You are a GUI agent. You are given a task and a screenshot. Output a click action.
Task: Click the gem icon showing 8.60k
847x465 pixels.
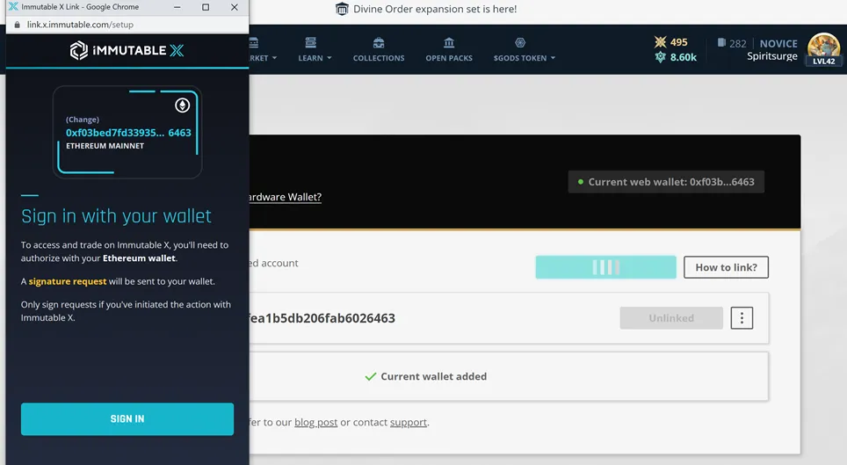660,57
